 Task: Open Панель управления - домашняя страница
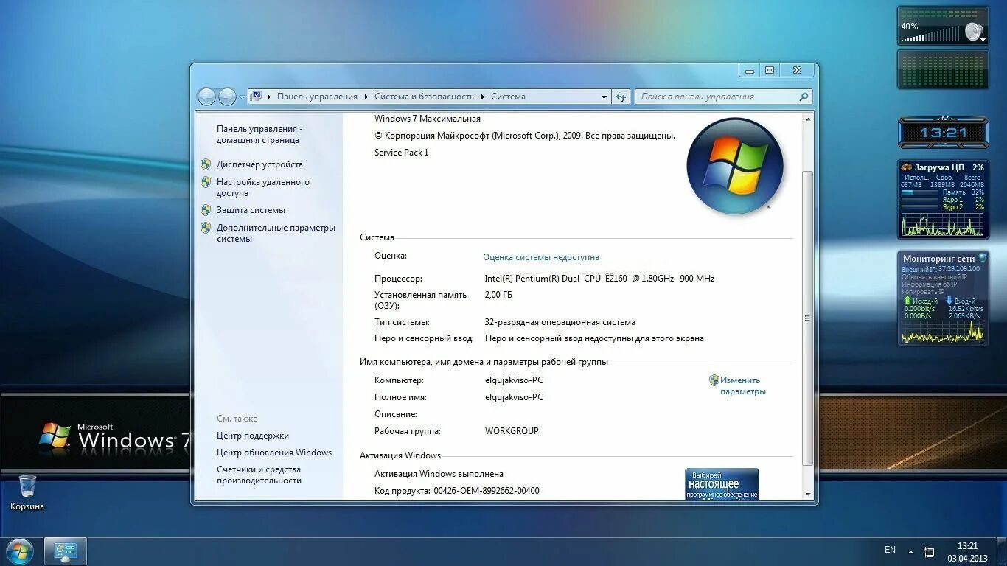tap(259, 134)
